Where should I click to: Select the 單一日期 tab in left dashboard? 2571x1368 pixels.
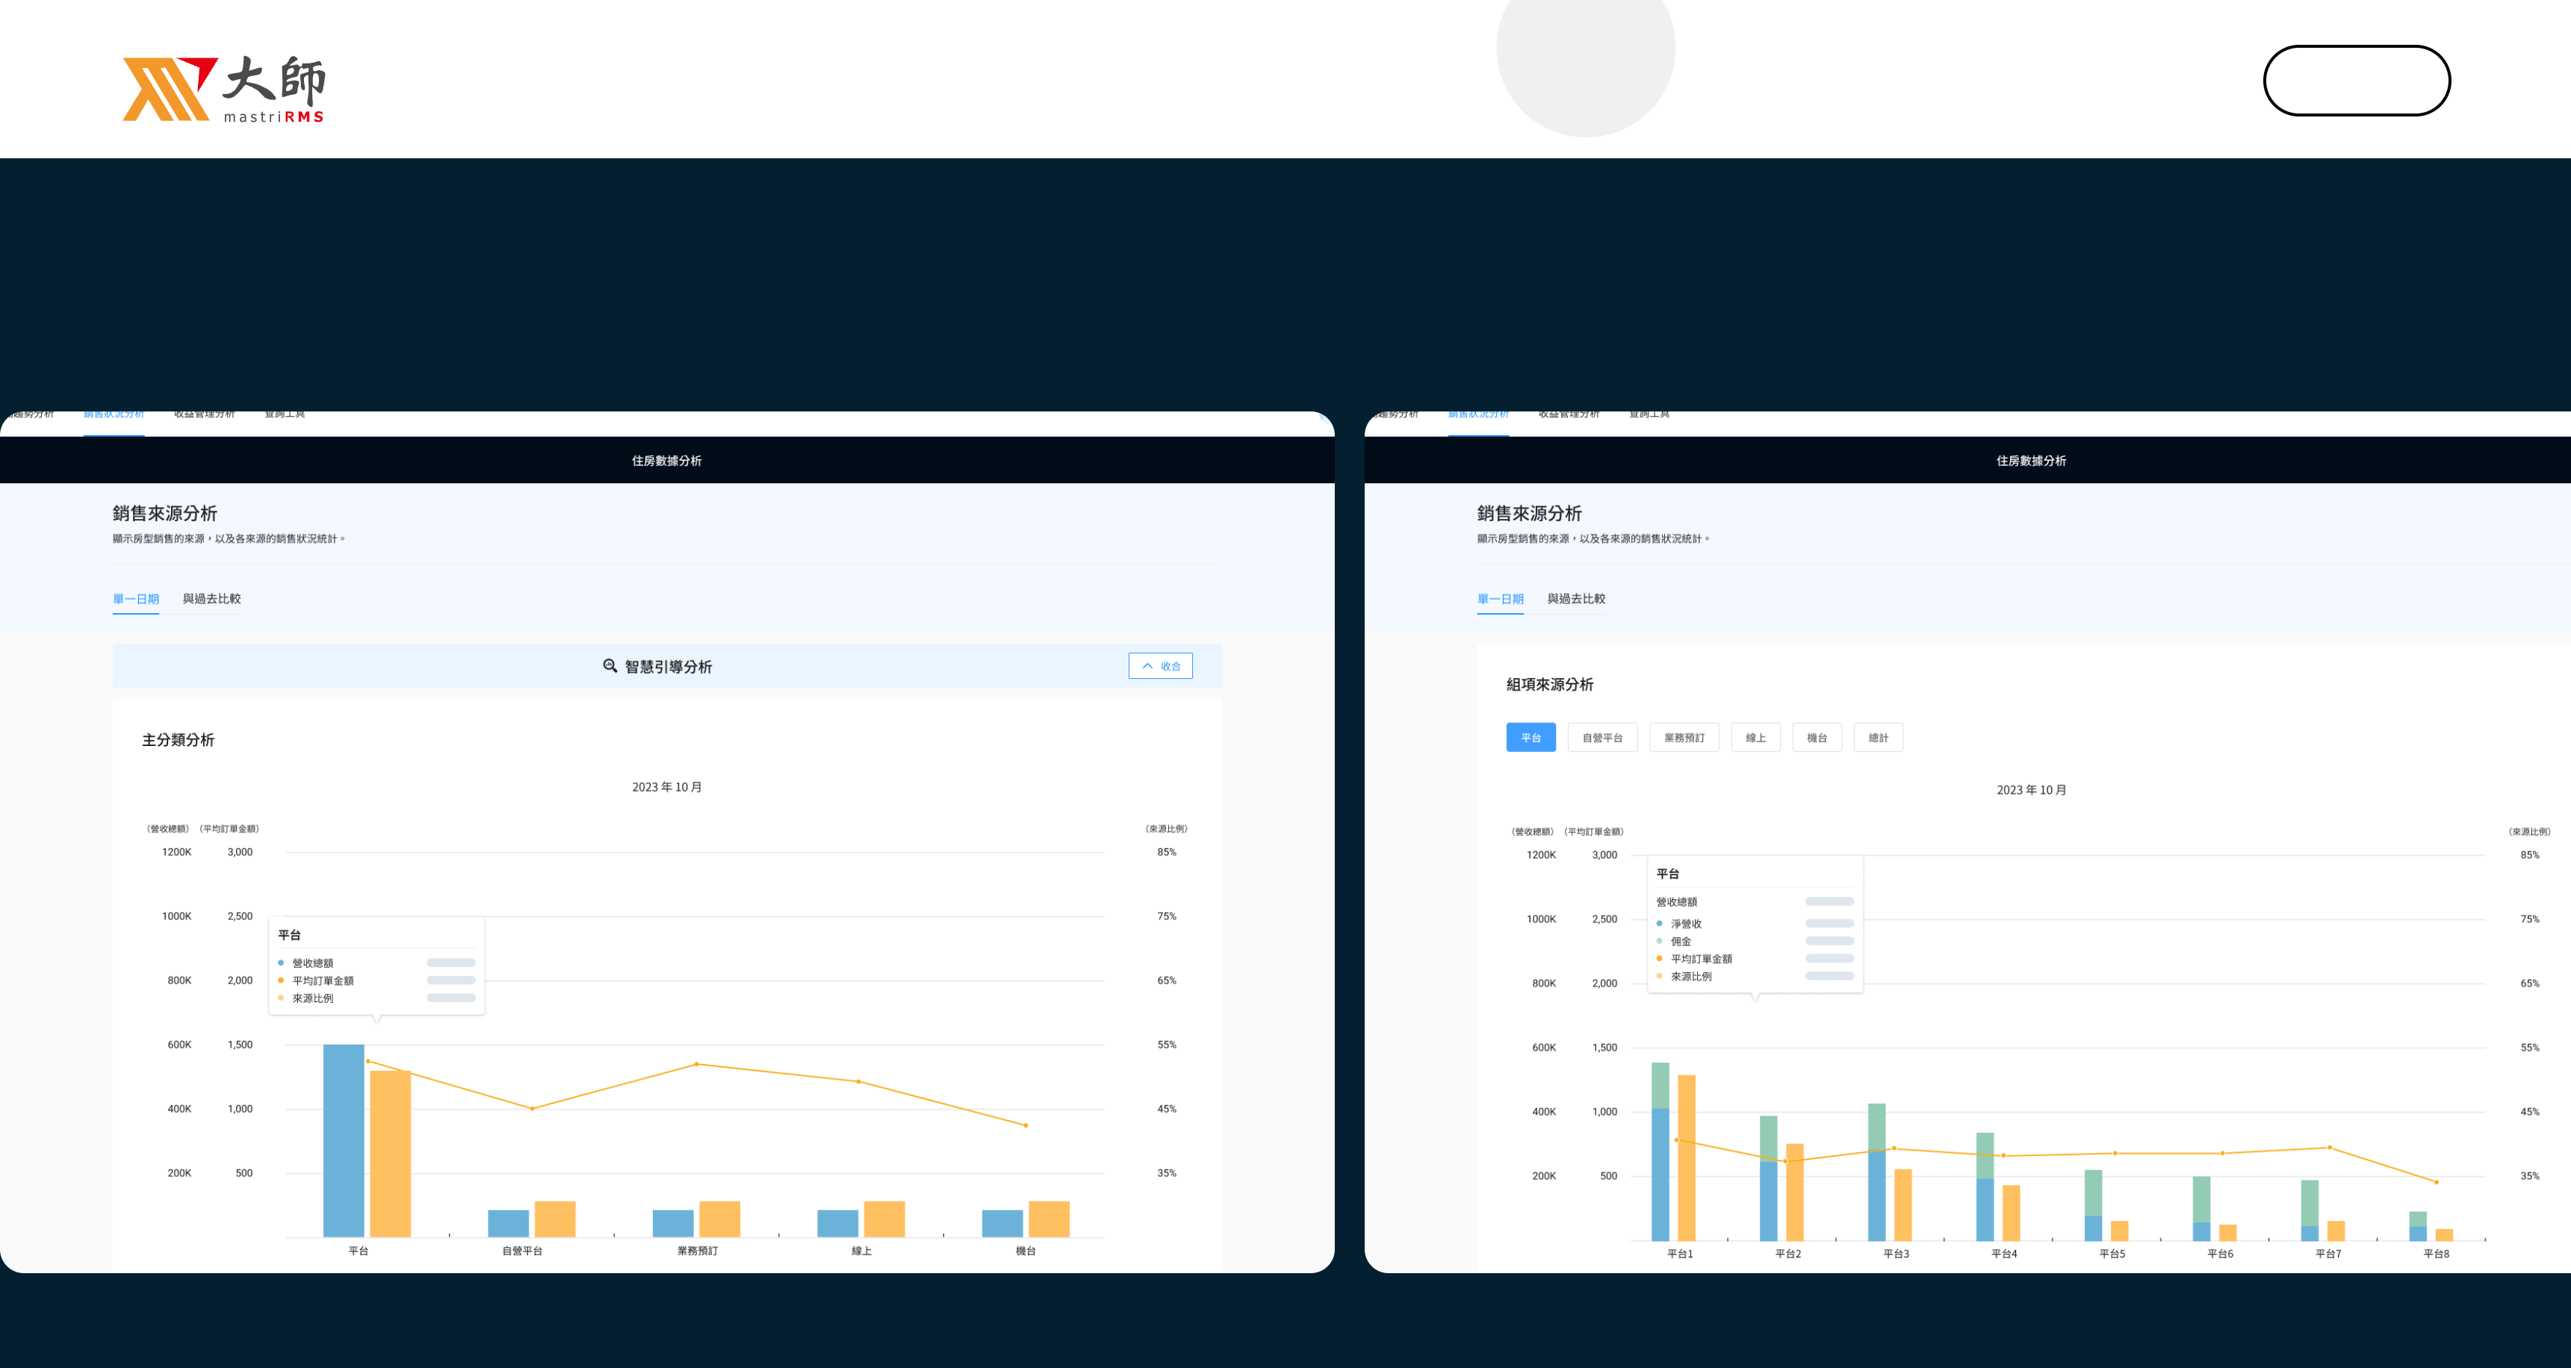[136, 599]
